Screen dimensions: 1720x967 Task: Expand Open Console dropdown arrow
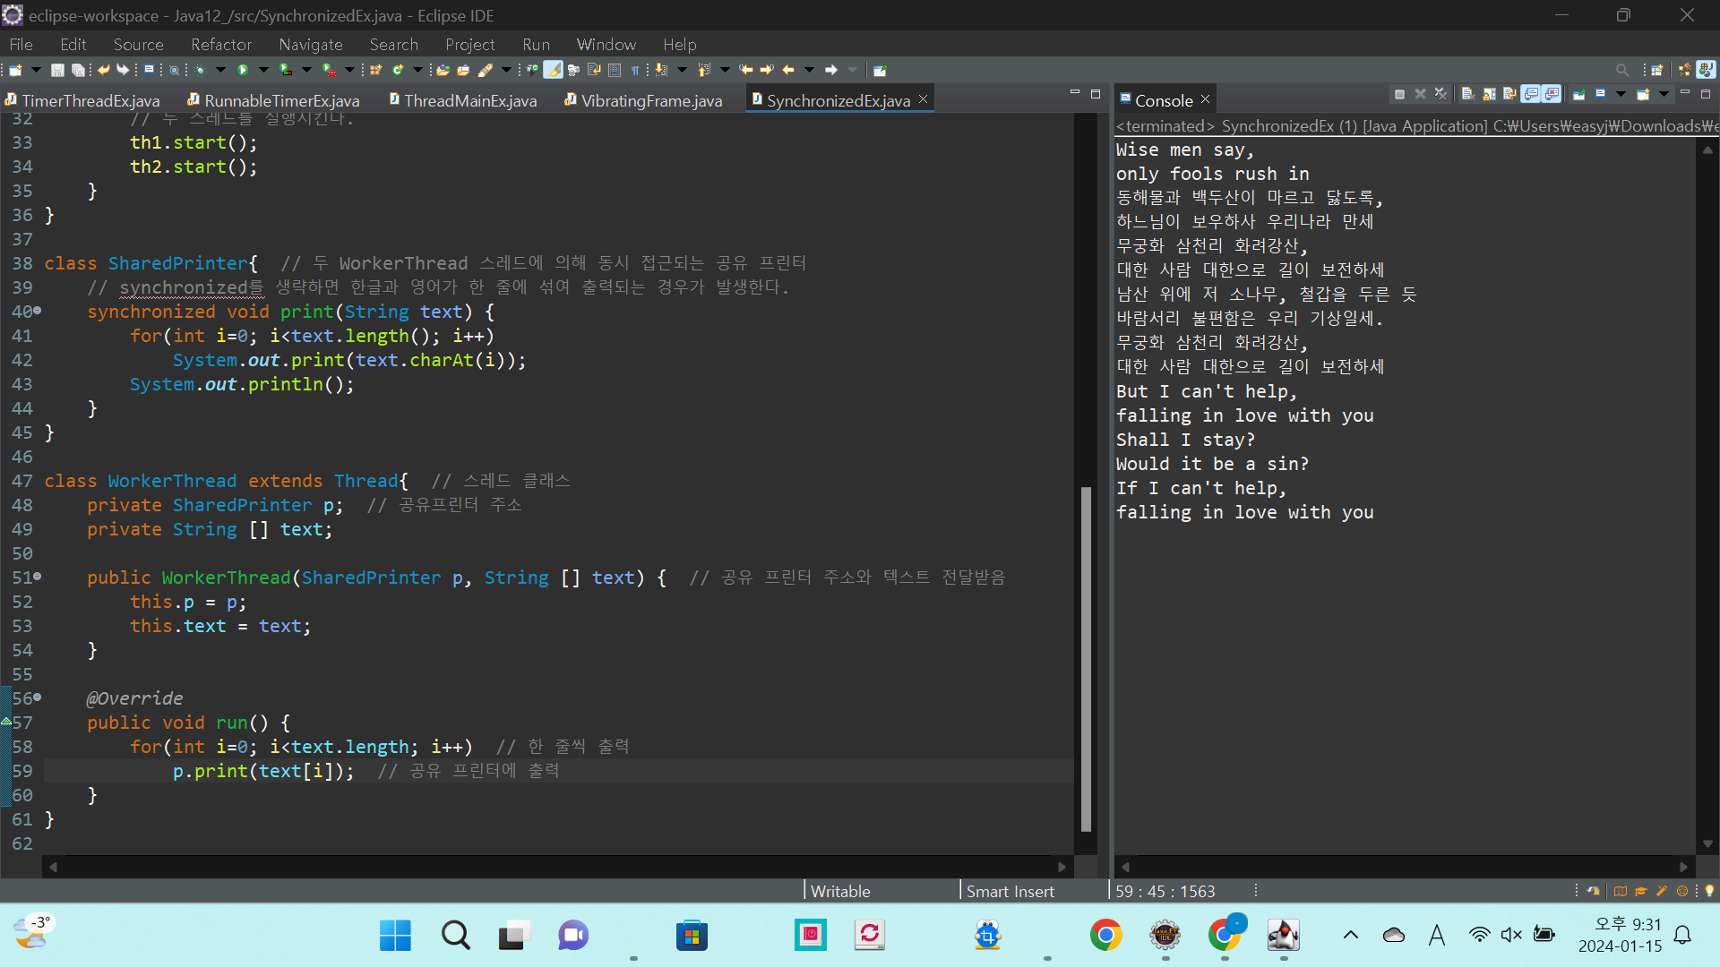pyautogui.click(x=1664, y=94)
